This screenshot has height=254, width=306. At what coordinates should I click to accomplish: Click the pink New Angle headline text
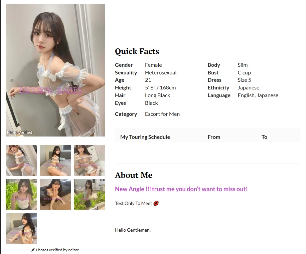click(181, 189)
